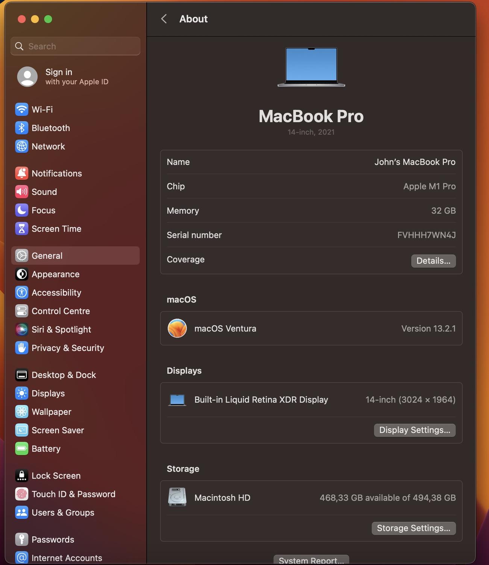The width and height of the screenshot is (489, 565).
Task: Click the yellow minimize window button
Action: point(35,19)
